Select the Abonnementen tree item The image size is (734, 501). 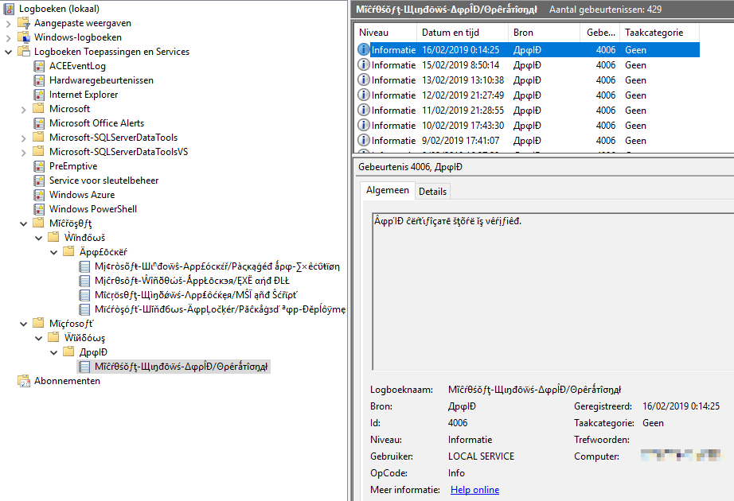point(67,381)
